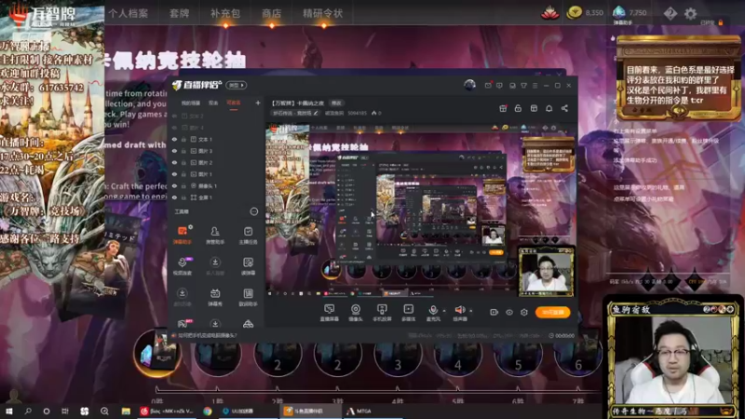Click the reward circle numbered 6 in MTGA
The width and height of the screenshot is (745, 419).
577,356
